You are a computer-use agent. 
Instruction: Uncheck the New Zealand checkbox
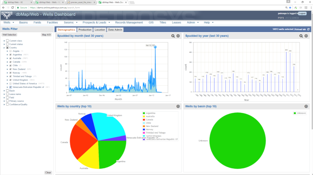(x=10, y=69)
